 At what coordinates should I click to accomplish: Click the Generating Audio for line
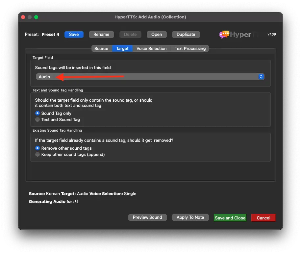(x=54, y=201)
